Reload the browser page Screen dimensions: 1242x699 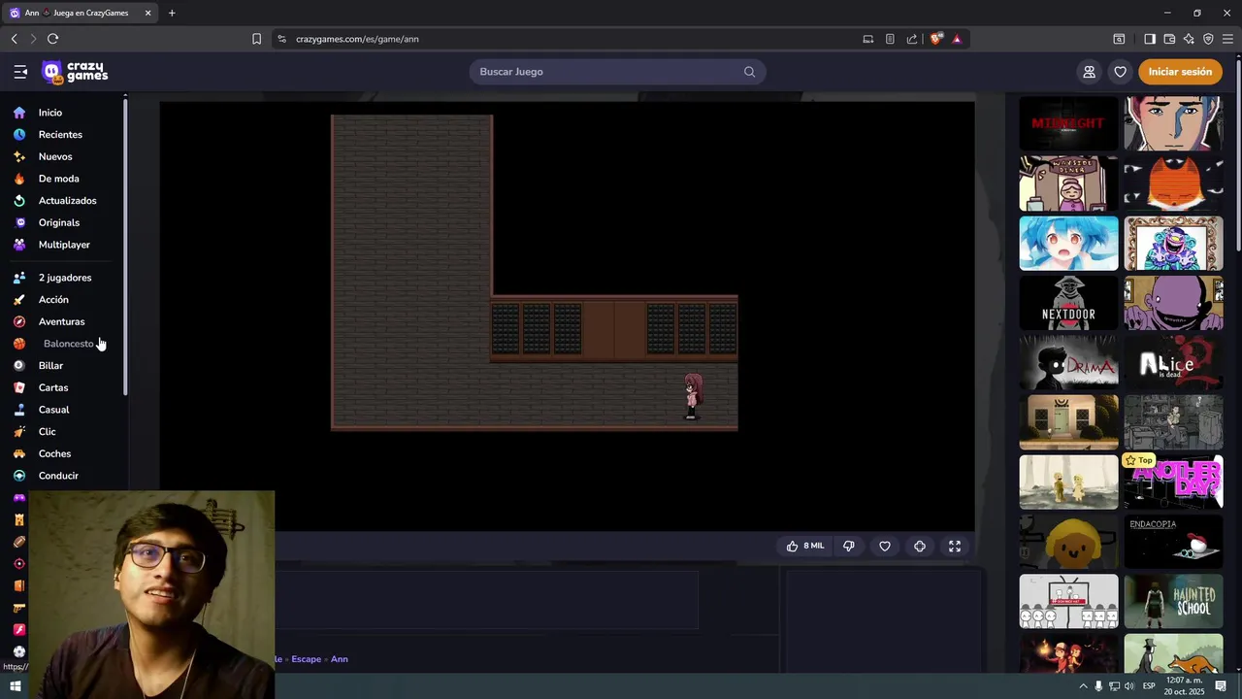point(52,39)
